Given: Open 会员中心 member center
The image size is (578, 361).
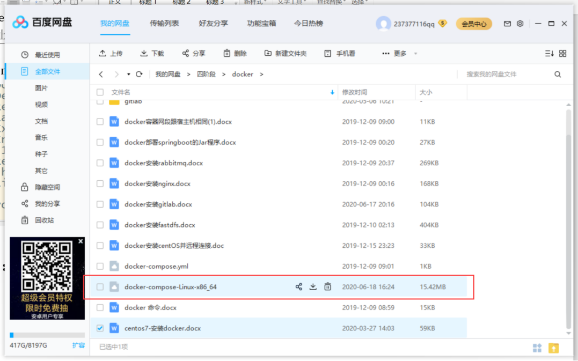Looking at the screenshot, I should (474, 24).
